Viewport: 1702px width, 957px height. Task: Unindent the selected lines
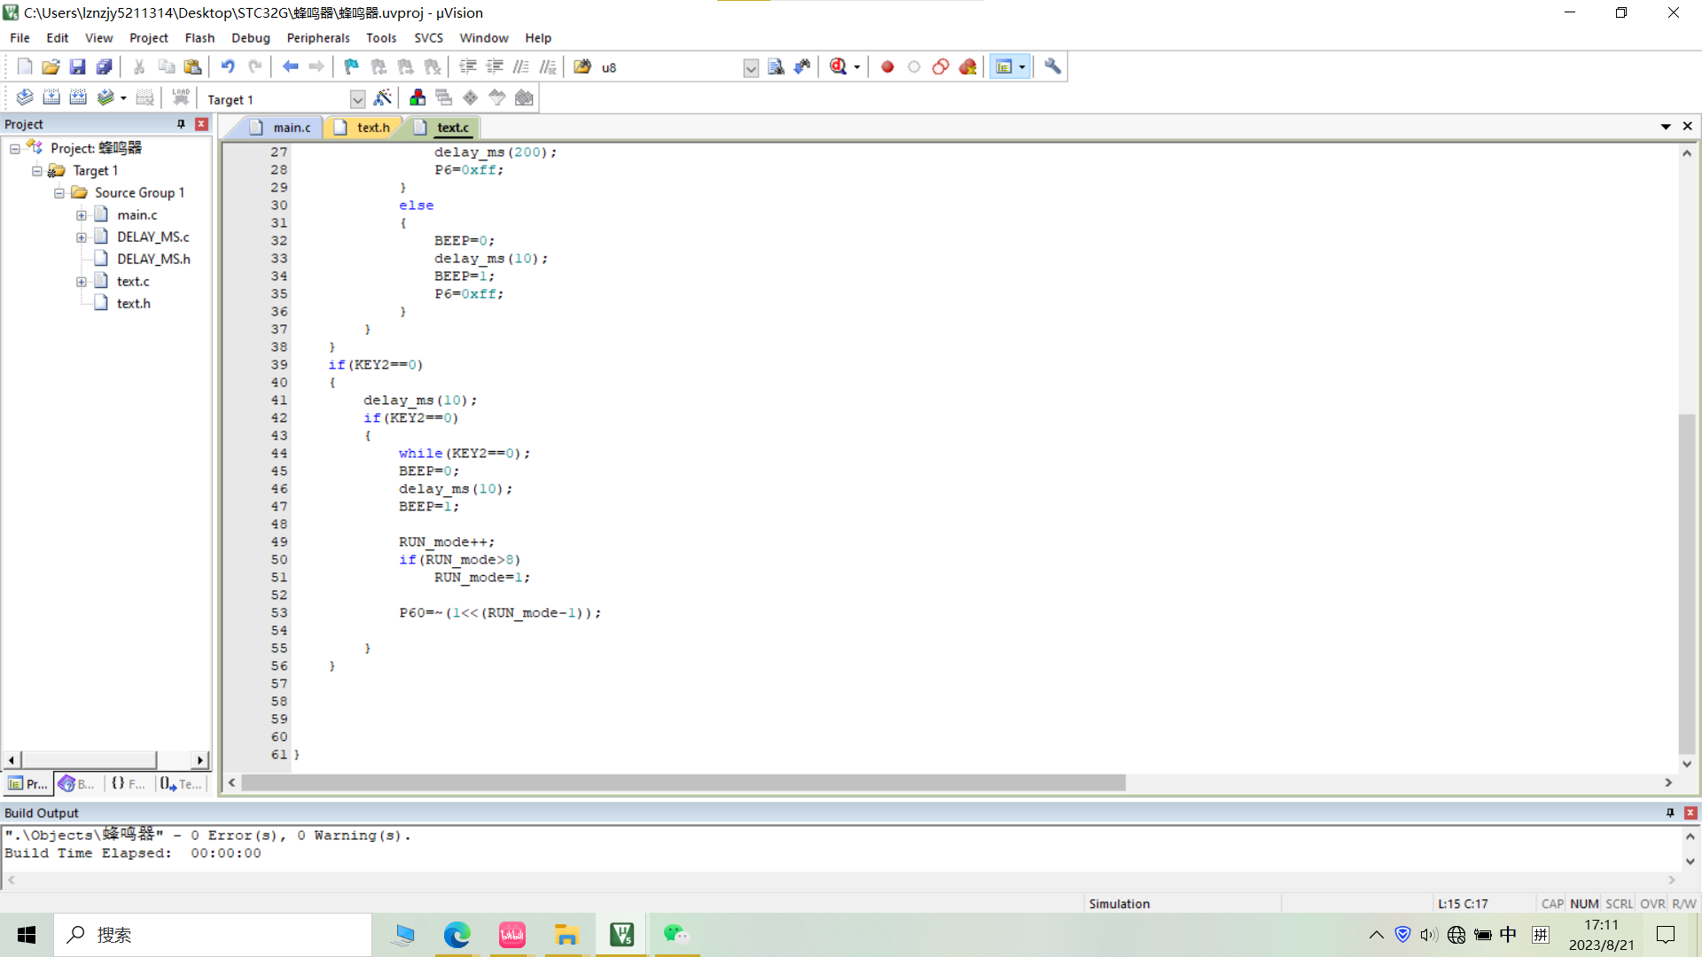495,66
